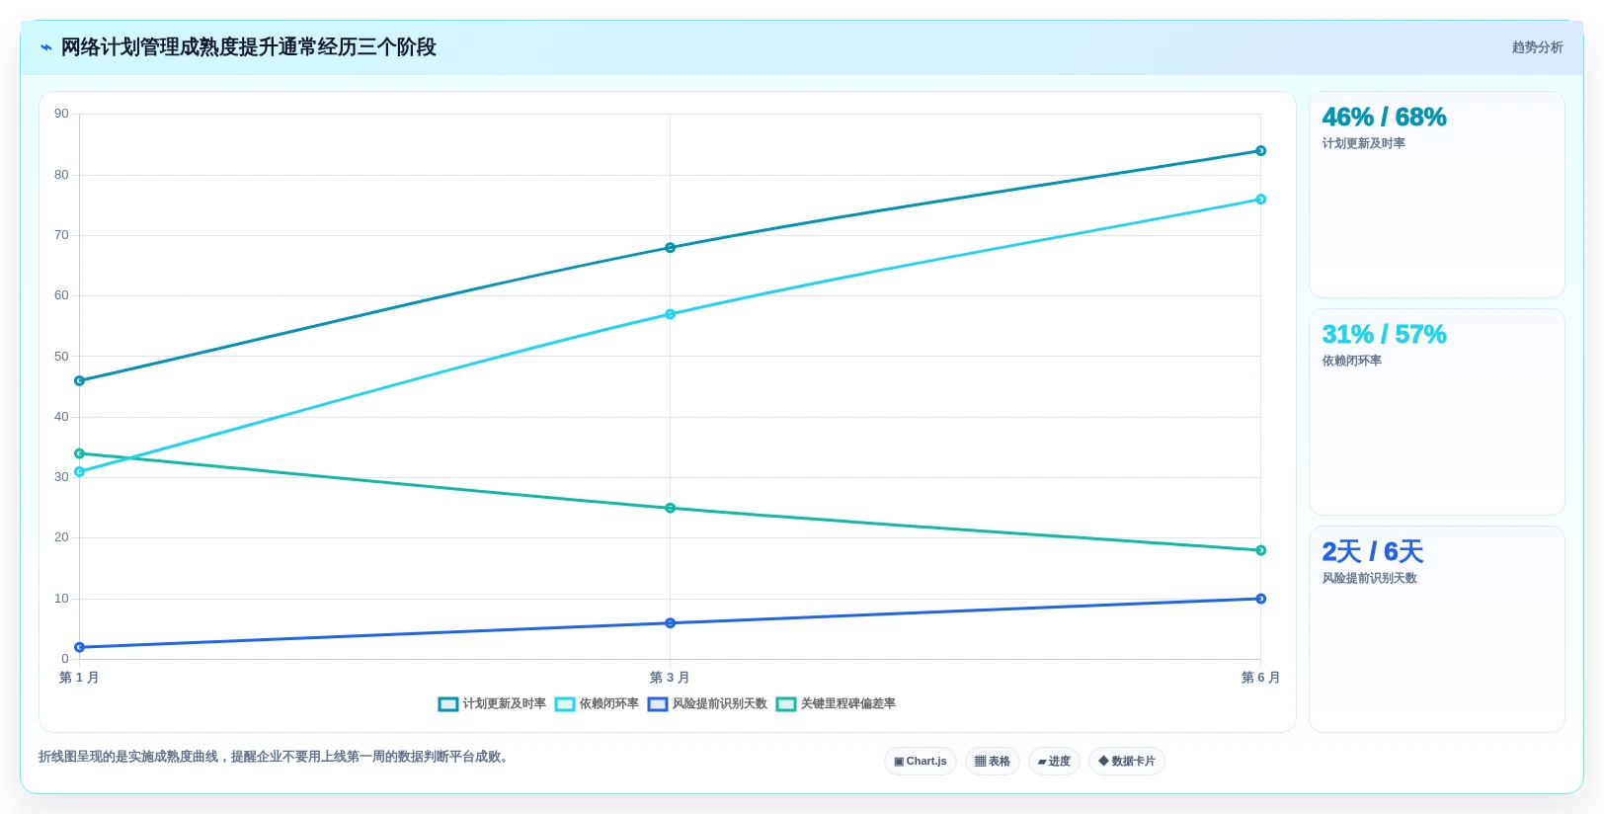This screenshot has height=814, width=1604.
Task: Click the 第 3 月 x-axis label
Action: [x=670, y=678]
